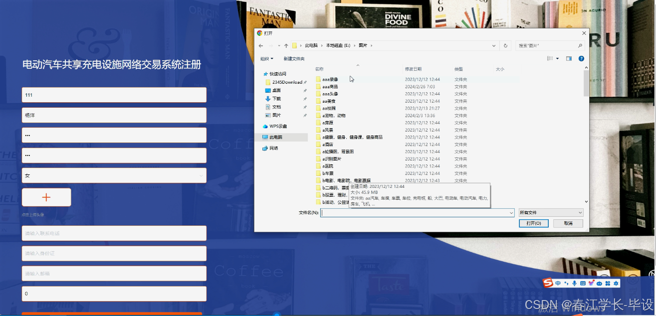Click the Sogou game controller icon
This screenshot has height=316, width=656.
[600, 283]
